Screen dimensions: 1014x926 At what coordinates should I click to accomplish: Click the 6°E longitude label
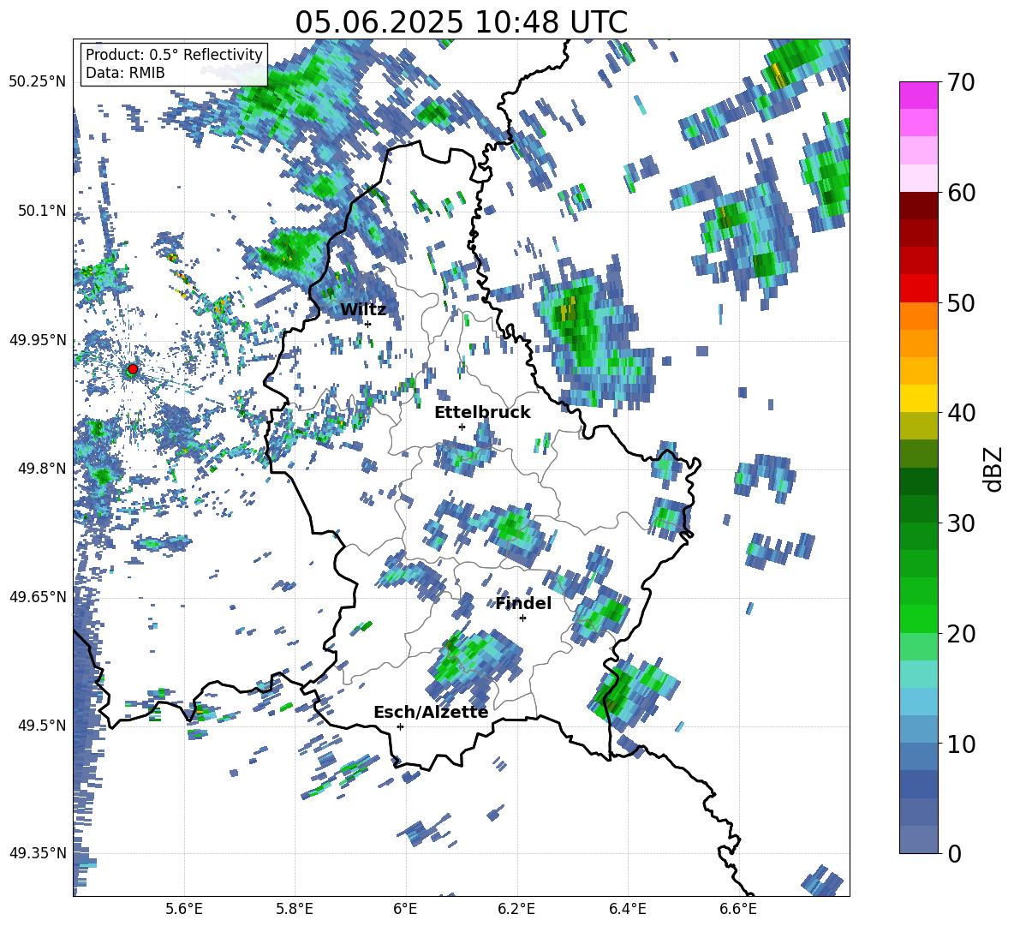(x=405, y=909)
